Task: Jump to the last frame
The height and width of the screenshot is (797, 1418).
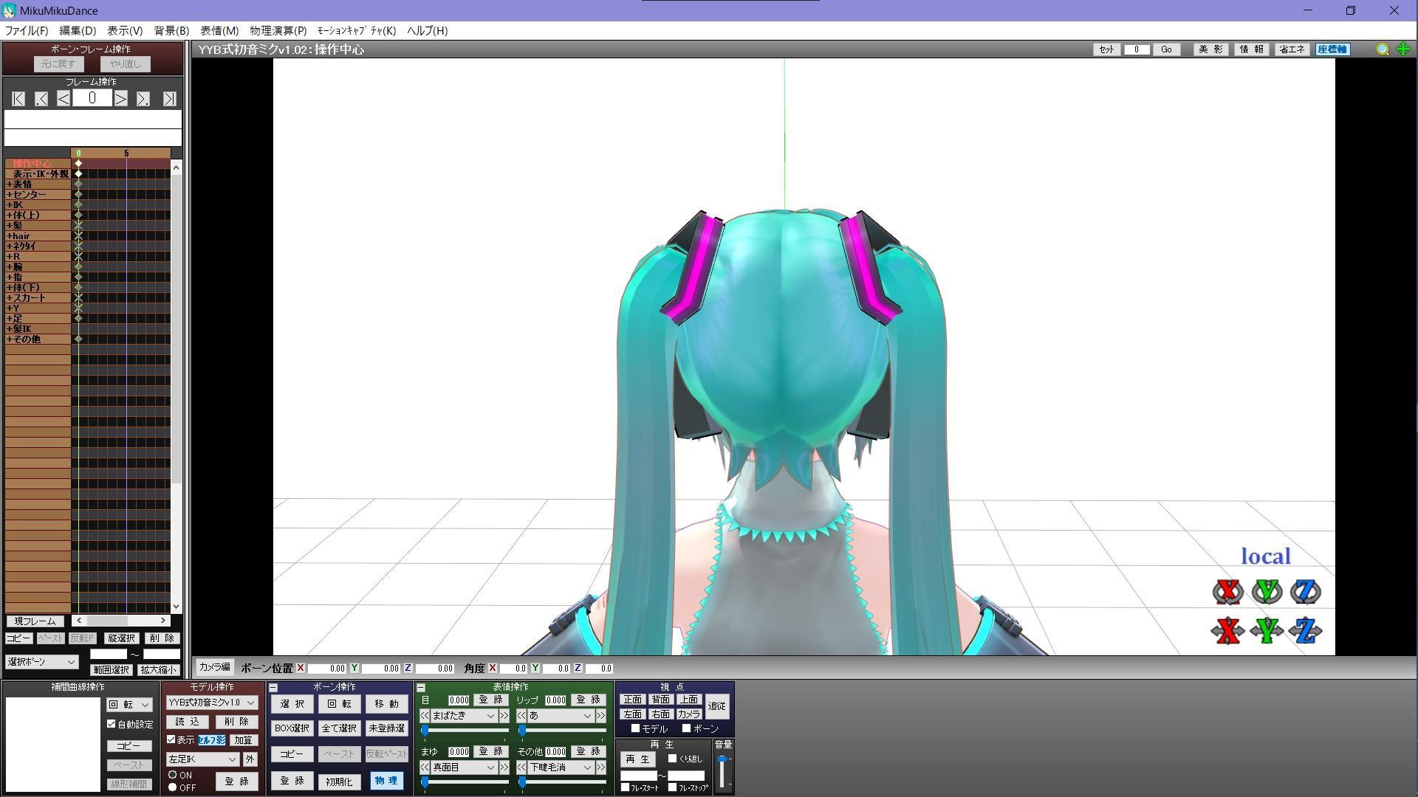Action: click(169, 99)
